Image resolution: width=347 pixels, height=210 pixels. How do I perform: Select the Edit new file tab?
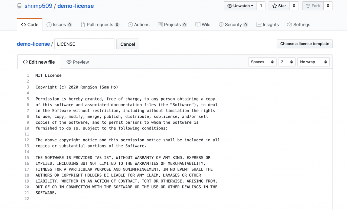(39, 62)
